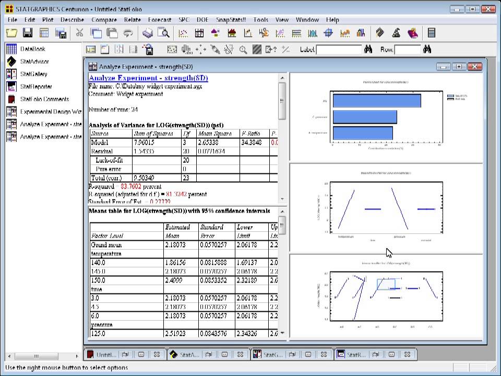501x376 pixels.
Task: Click the Residual sum of squares 1.54335
Action: pos(144,151)
